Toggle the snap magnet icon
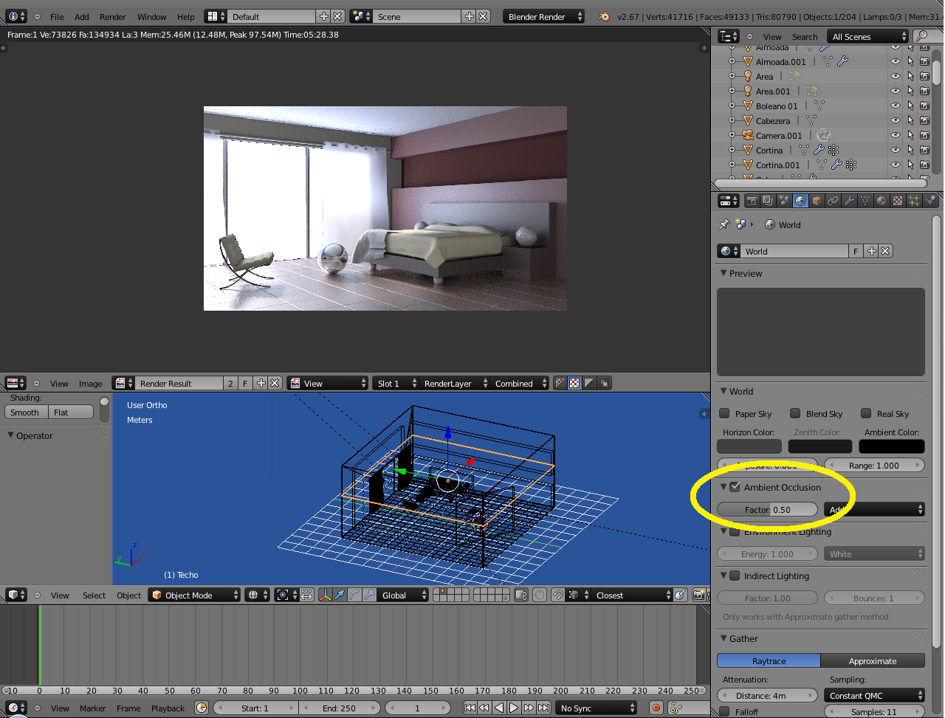 [x=558, y=595]
